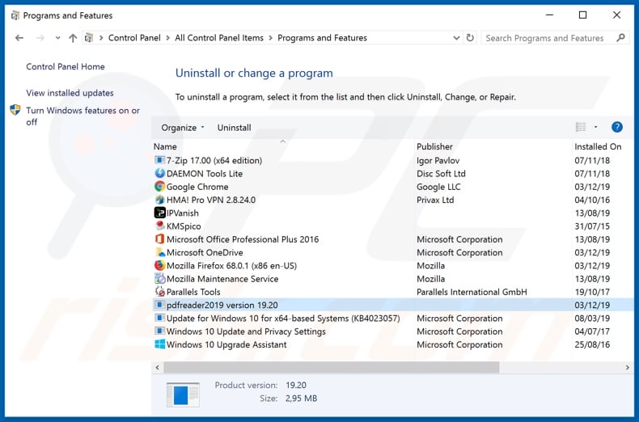Screen dimensions: 639x422
Task: Click the KMSpico red icon
Action: pyautogui.click(x=160, y=226)
